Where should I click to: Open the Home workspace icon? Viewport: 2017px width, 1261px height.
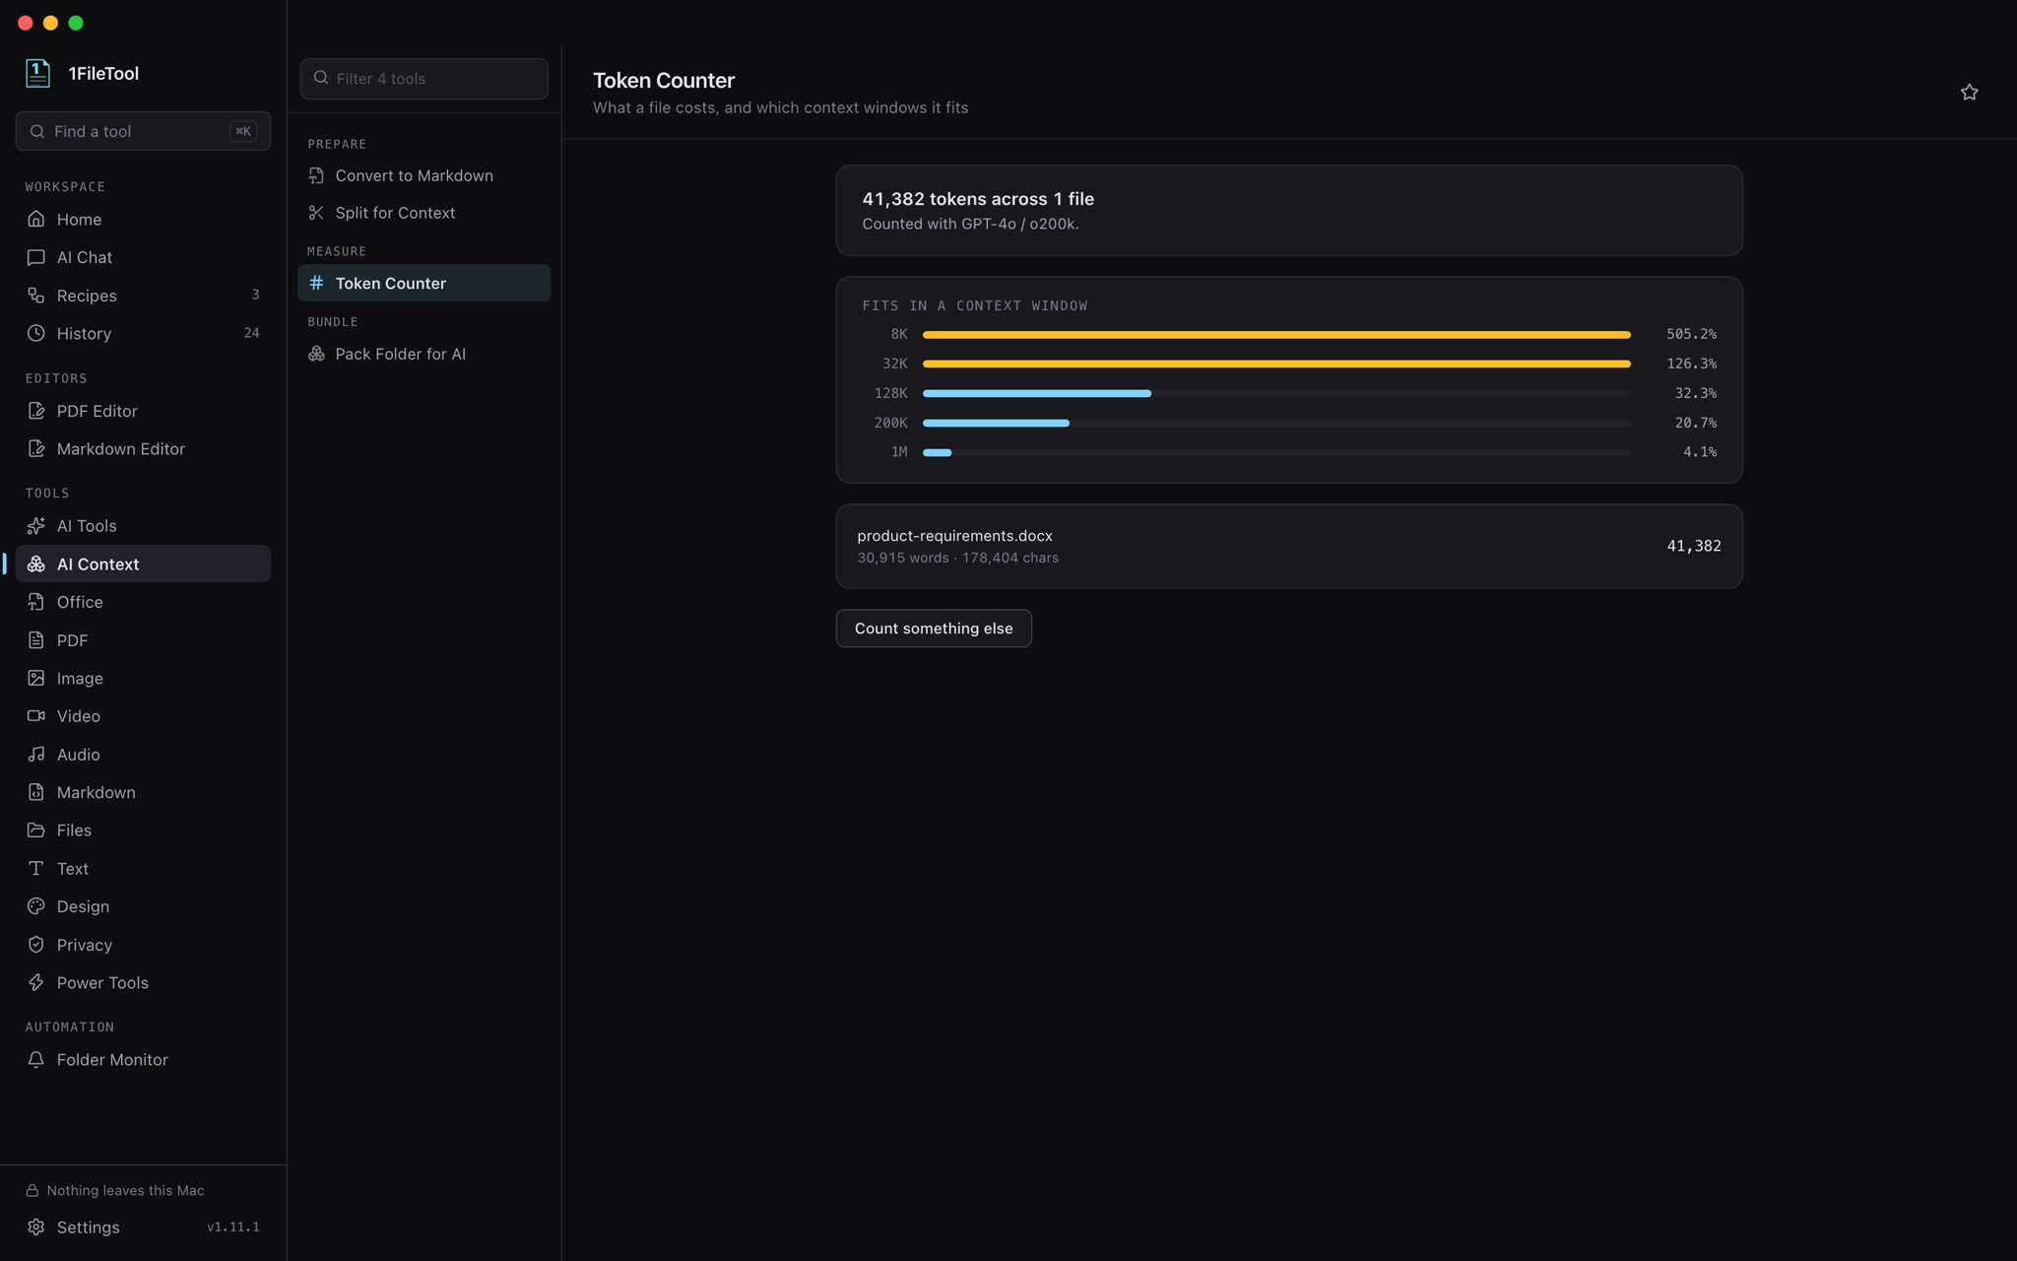(x=36, y=219)
